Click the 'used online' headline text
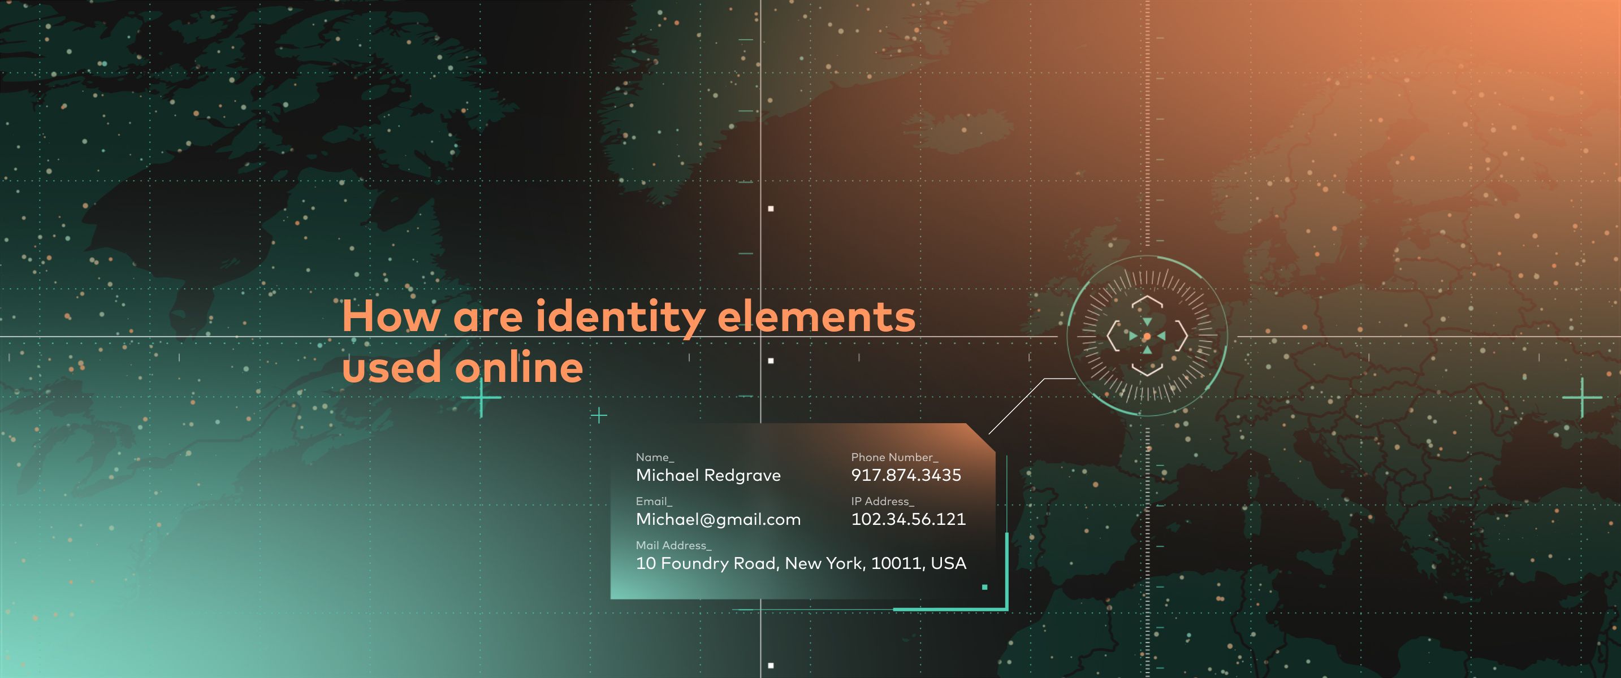 click(462, 367)
